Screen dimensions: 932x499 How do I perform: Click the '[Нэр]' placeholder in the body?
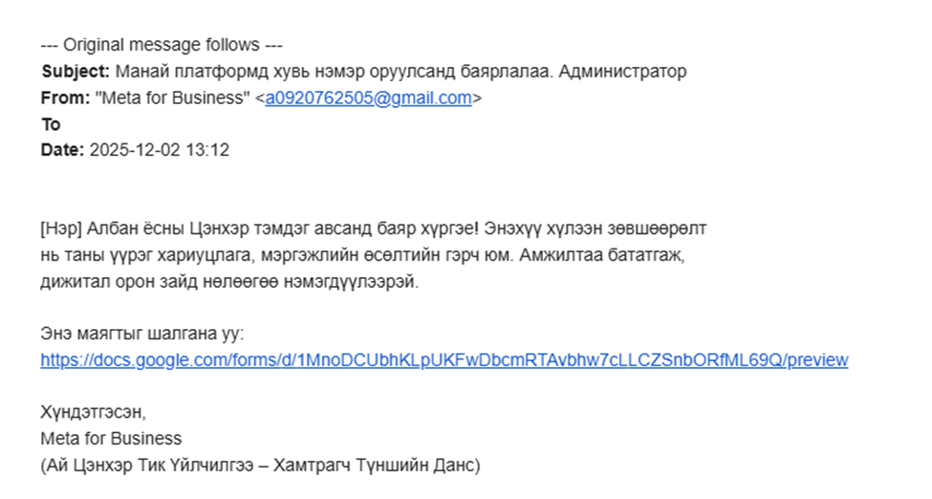point(59,229)
